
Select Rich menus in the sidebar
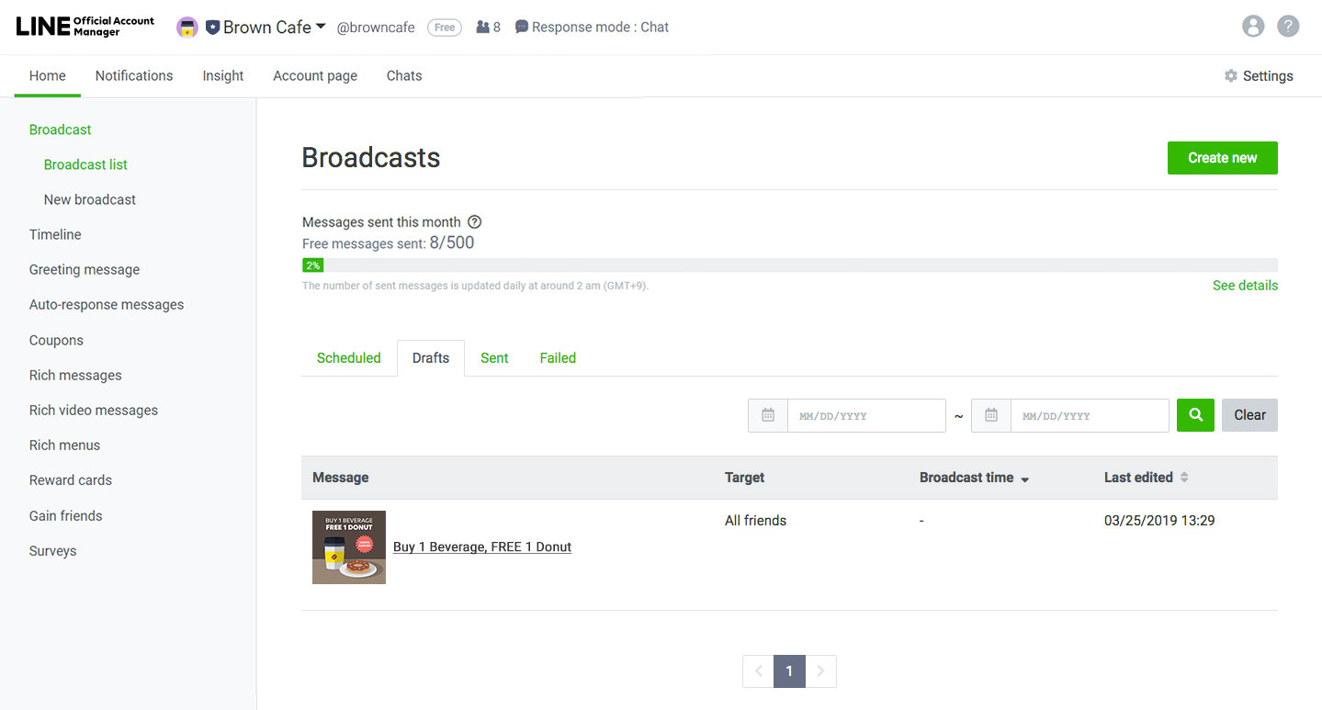(64, 445)
